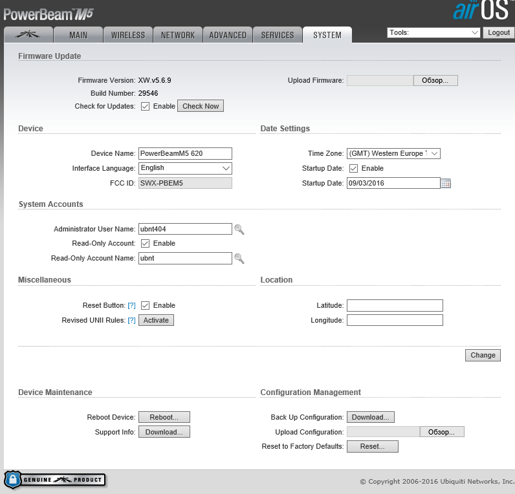Click the Date Settings heading
Screen dimensions: 515x494
point(285,128)
